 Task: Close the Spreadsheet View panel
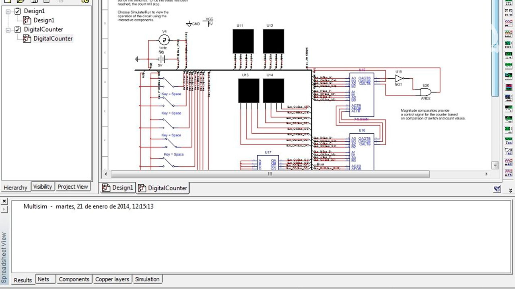pyautogui.click(x=4, y=201)
